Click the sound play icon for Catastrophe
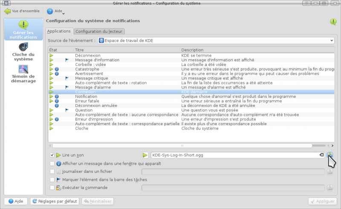Screen dimensions: 341x209 tap(51, 69)
